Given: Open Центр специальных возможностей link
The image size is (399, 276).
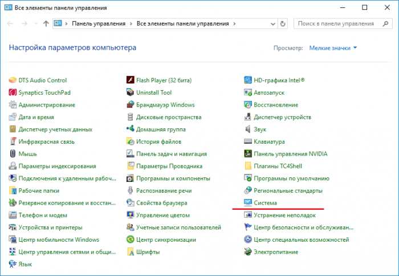Looking at the screenshot, I should pos(302,240).
